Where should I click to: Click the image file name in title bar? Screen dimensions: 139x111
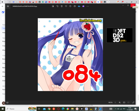pos(25,6)
